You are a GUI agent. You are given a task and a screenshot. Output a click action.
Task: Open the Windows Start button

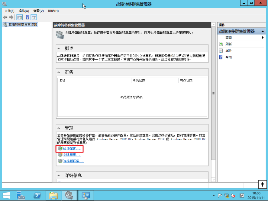6,195
